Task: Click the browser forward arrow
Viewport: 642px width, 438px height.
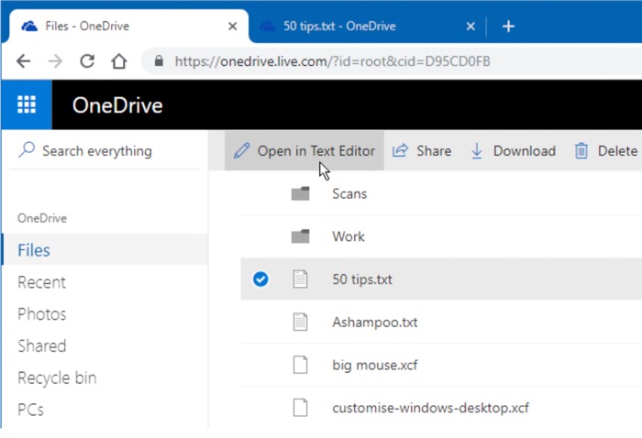Action: point(55,61)
